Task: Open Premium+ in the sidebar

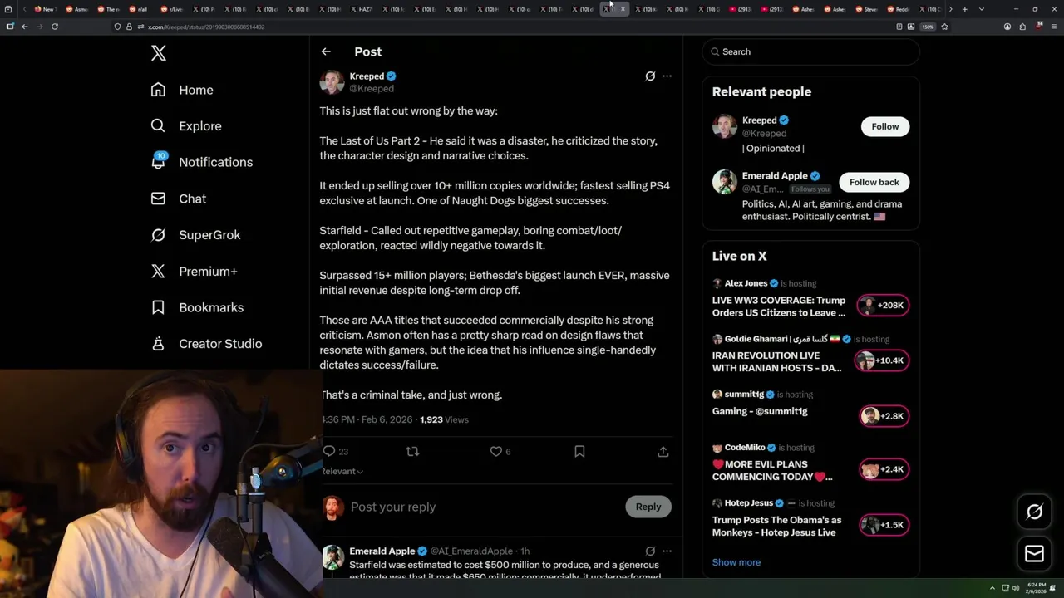Action: pyautogui.click(x=194, y=272)
